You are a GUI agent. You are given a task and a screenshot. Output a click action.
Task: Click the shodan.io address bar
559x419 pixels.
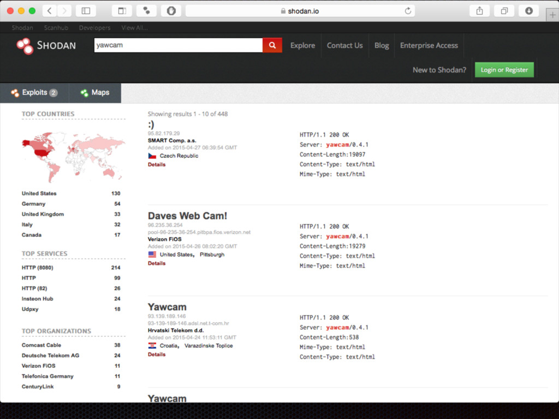pos(300,11)
